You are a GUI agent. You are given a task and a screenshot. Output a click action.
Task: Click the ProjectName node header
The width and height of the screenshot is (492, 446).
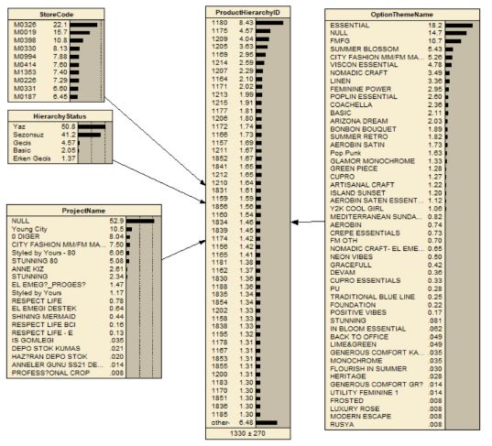(x=83, y=211)
